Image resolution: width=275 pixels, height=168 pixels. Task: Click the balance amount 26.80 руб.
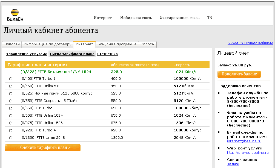[242, 65]
